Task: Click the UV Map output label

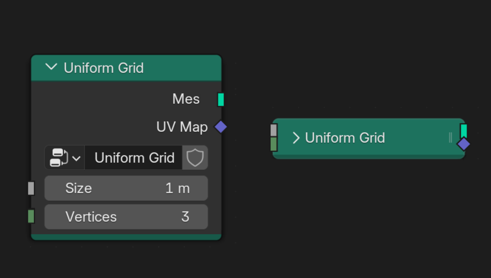Action: (x=182, y=127)
